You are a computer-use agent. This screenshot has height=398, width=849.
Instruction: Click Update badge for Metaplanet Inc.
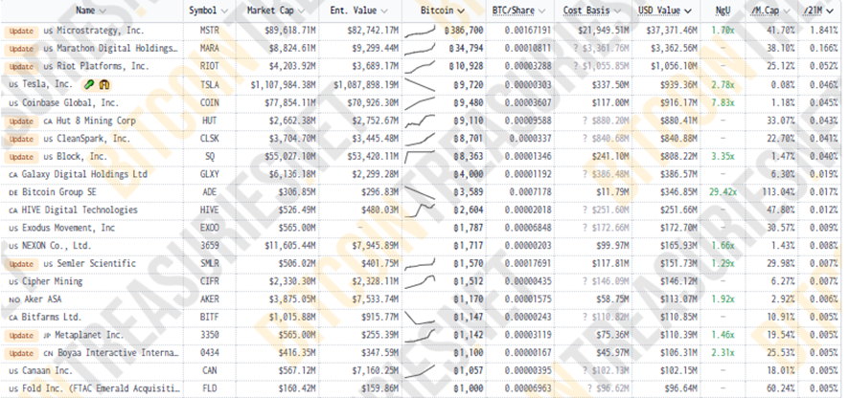pos(21,335)
